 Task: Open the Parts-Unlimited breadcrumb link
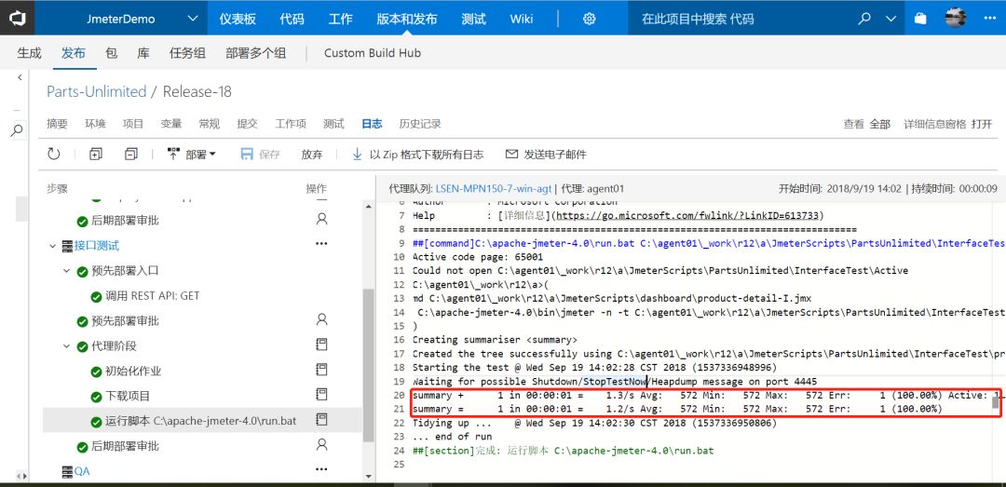(x=96, y=92)
